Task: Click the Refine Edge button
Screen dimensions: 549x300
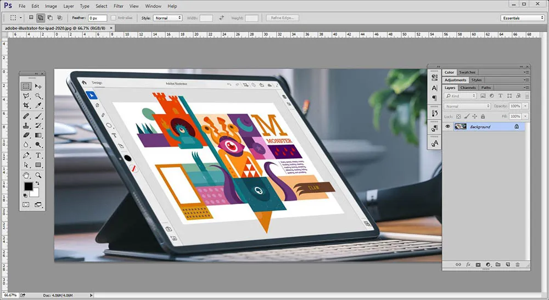Action: click(x=282, y=18)
